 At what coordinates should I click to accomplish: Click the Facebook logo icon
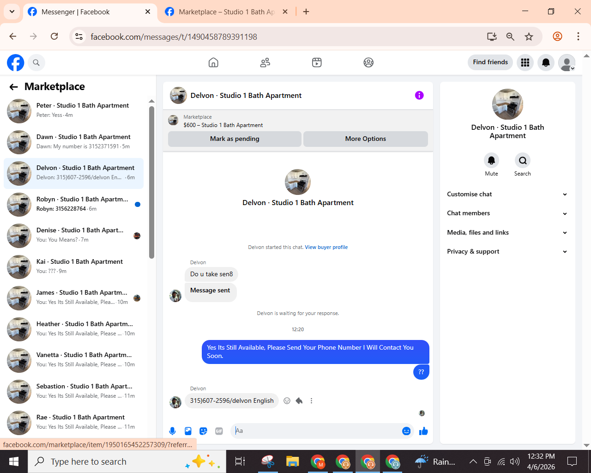click(15, 62)
